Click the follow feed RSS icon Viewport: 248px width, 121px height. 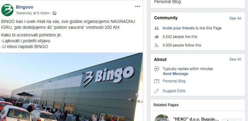click(156, 45)
